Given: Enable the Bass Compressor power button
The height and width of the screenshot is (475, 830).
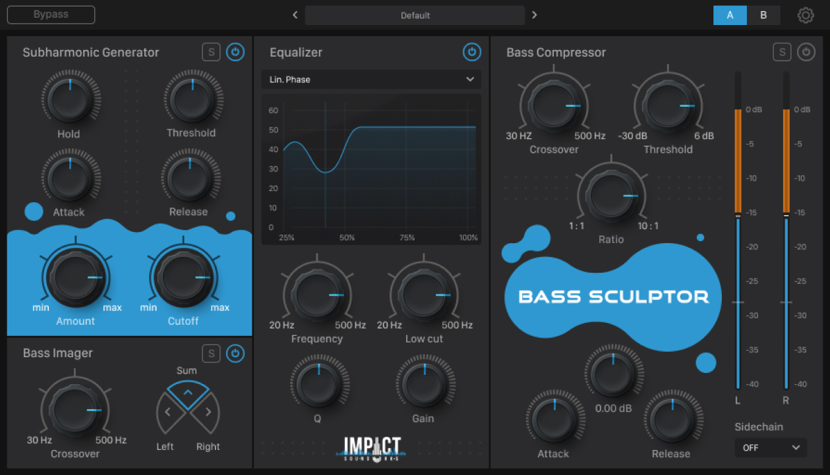Looking at the screenshot, I should tap(806, 52).
